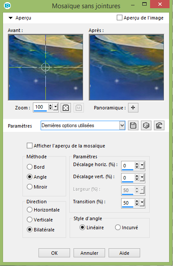Select the Horizontale direction option
Viewport: 173px width, 266px height.
[x=29, y=210]
